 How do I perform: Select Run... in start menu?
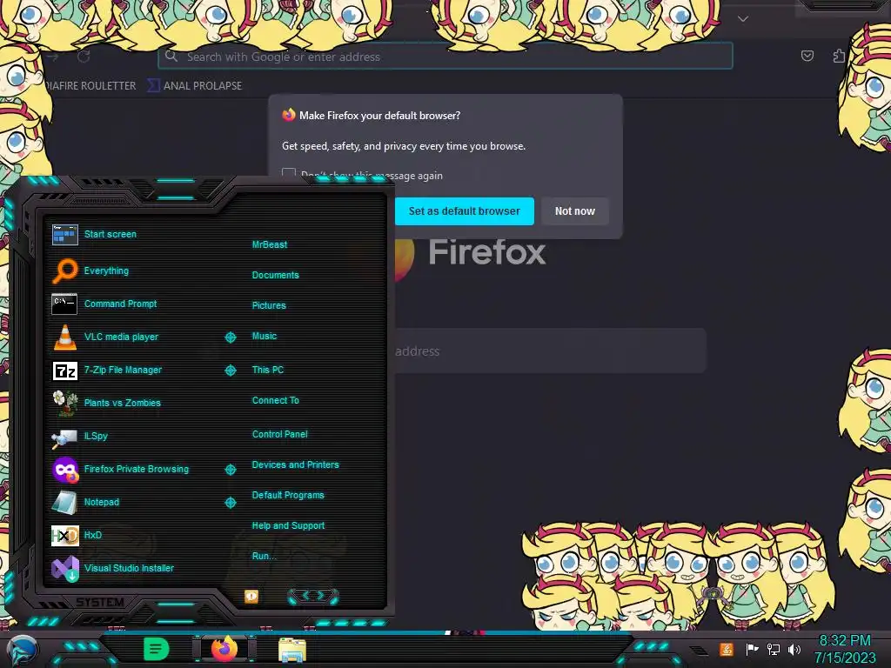coord(265,556)
